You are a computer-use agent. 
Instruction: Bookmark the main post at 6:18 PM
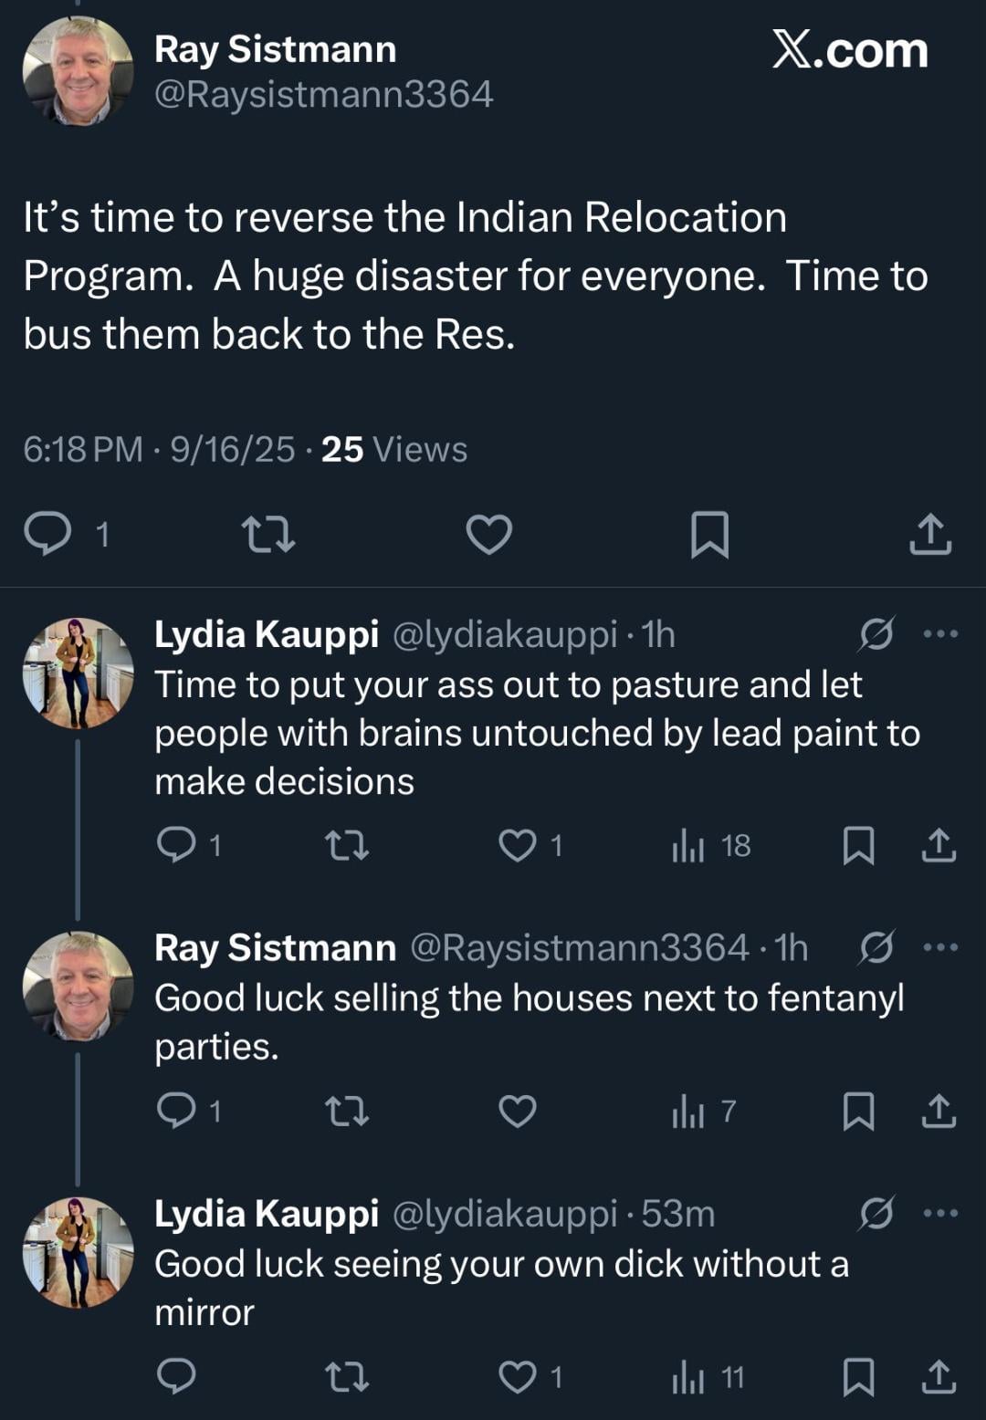(709, 535)
